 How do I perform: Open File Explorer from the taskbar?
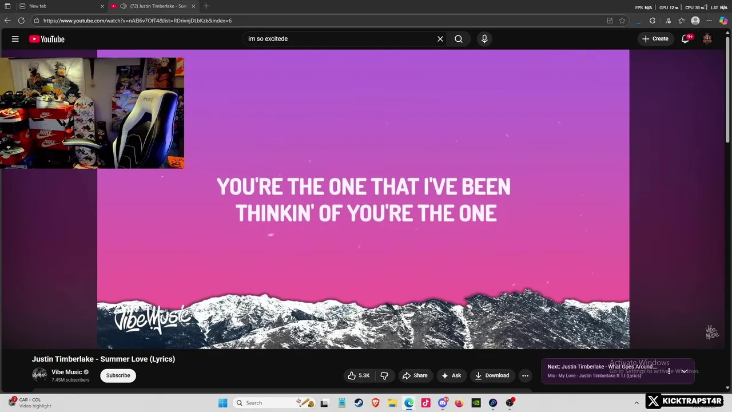click(x=392, y=403)
